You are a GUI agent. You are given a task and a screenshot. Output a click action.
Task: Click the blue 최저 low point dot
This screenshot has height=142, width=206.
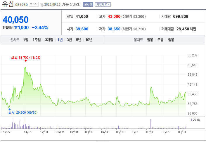pos(10,109)
